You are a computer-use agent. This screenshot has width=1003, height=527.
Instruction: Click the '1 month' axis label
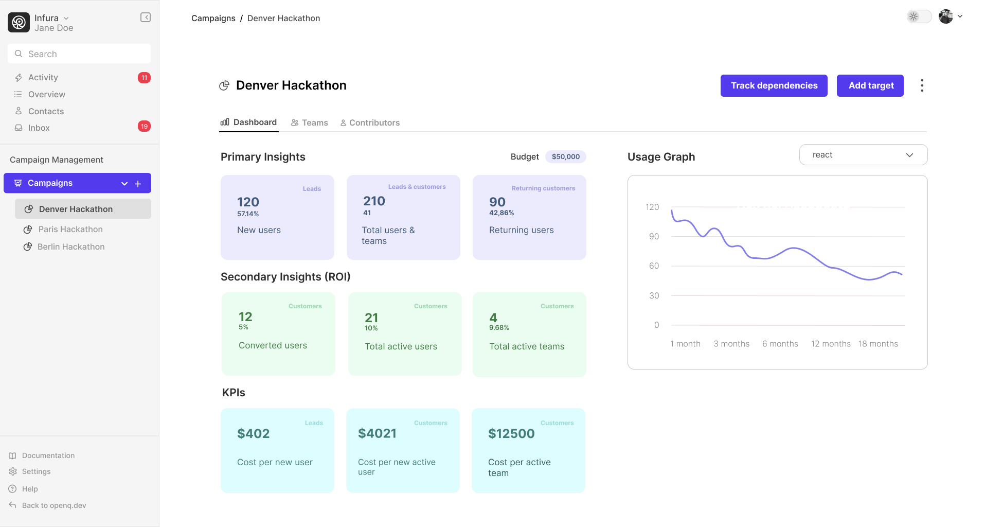click(685, 344)
